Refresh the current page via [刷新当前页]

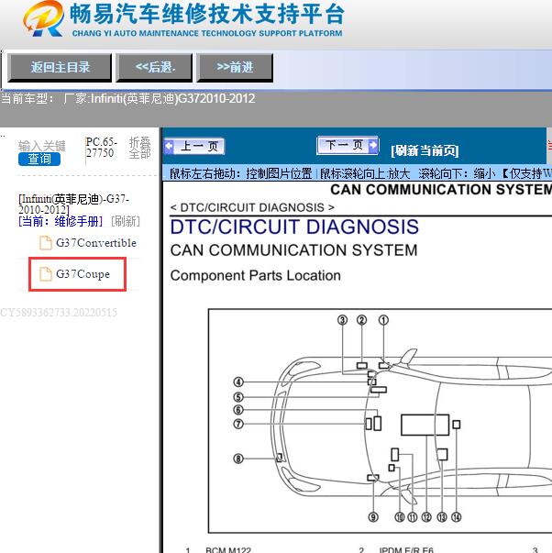[x=425, y=150]
